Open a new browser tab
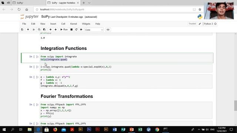Screen dimensions: 237x133 [x=84, y=3]
